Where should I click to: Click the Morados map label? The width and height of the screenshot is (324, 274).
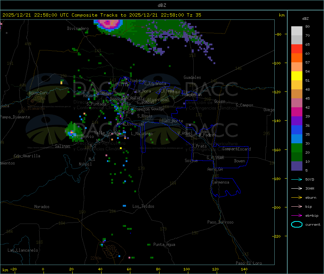tap(42, 207)
